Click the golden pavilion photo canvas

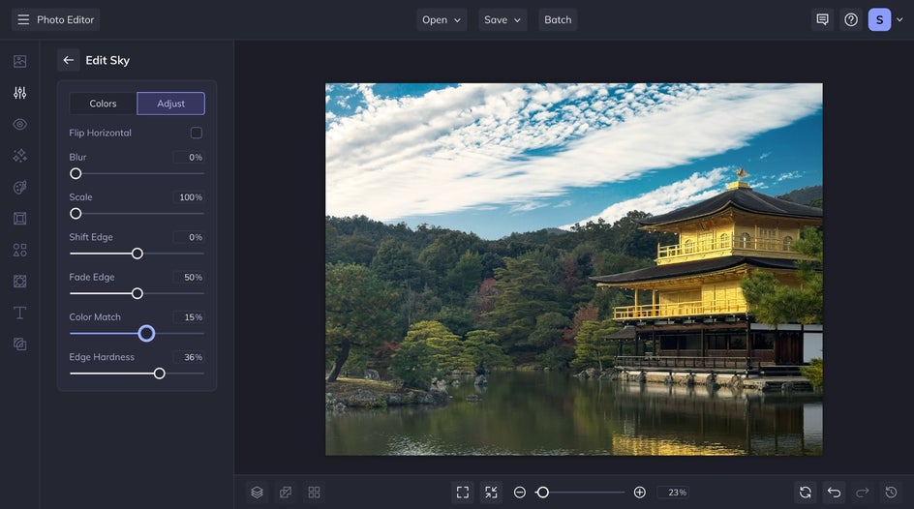click(573, 269)
